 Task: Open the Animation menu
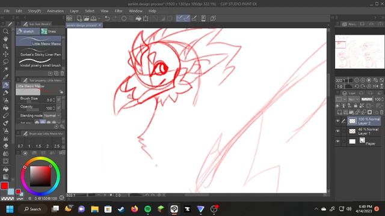tap(55, 11)
